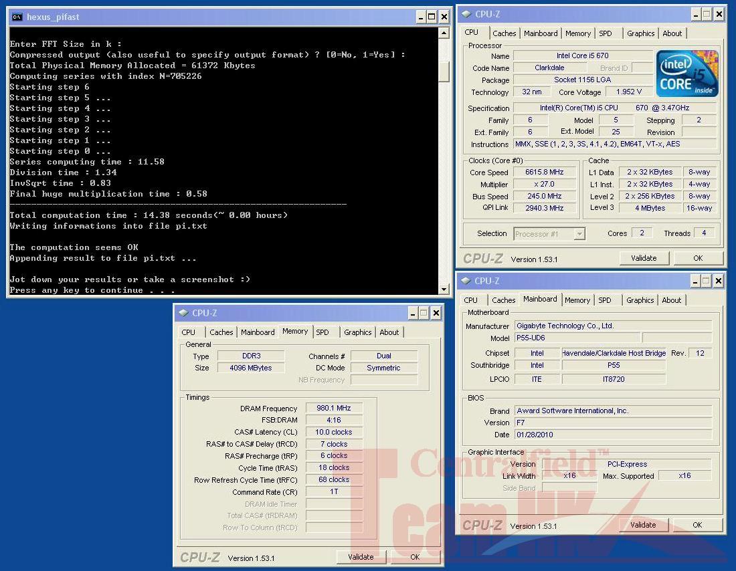The height and width of the screenshot is (571, 736).
Task: Click Validate in the CPU tab window
Action: click(644, 258)
